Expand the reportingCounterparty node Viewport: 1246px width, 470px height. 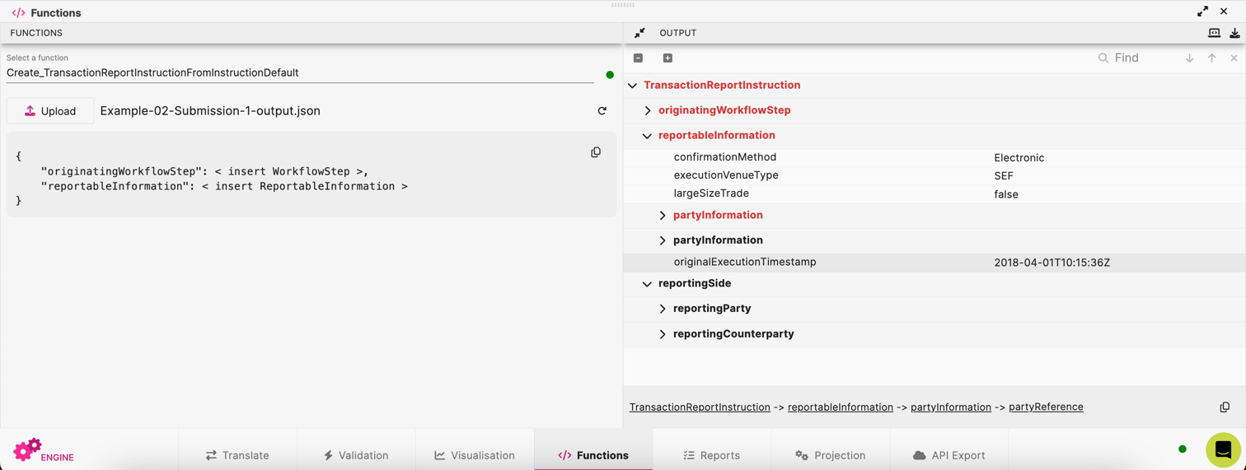pos(663,334)
